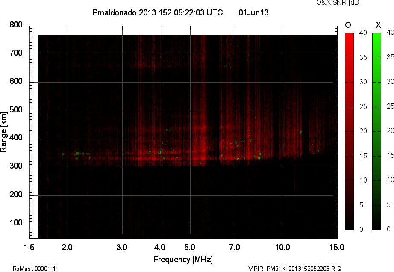Click the red O-mode SNR colorbar
This screenshot has width=394, height=272.
tap(349, 131)
